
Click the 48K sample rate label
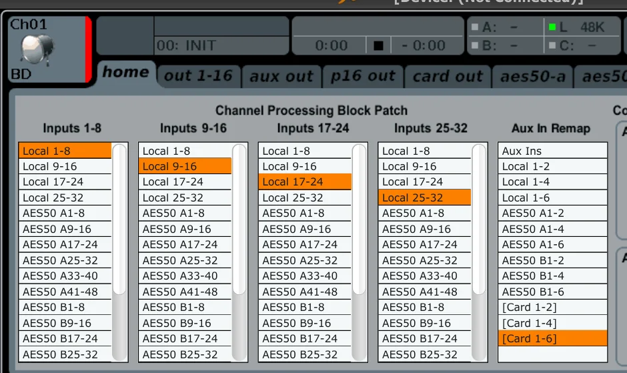[592, 27]
